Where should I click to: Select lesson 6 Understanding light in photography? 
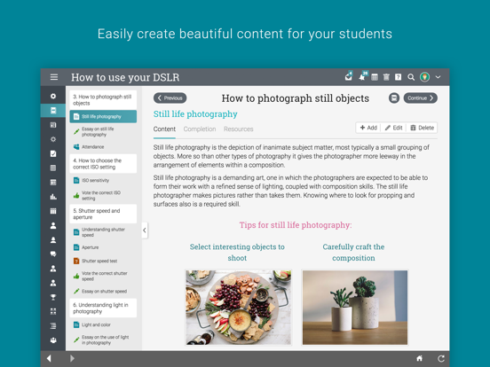click(103, 308)
